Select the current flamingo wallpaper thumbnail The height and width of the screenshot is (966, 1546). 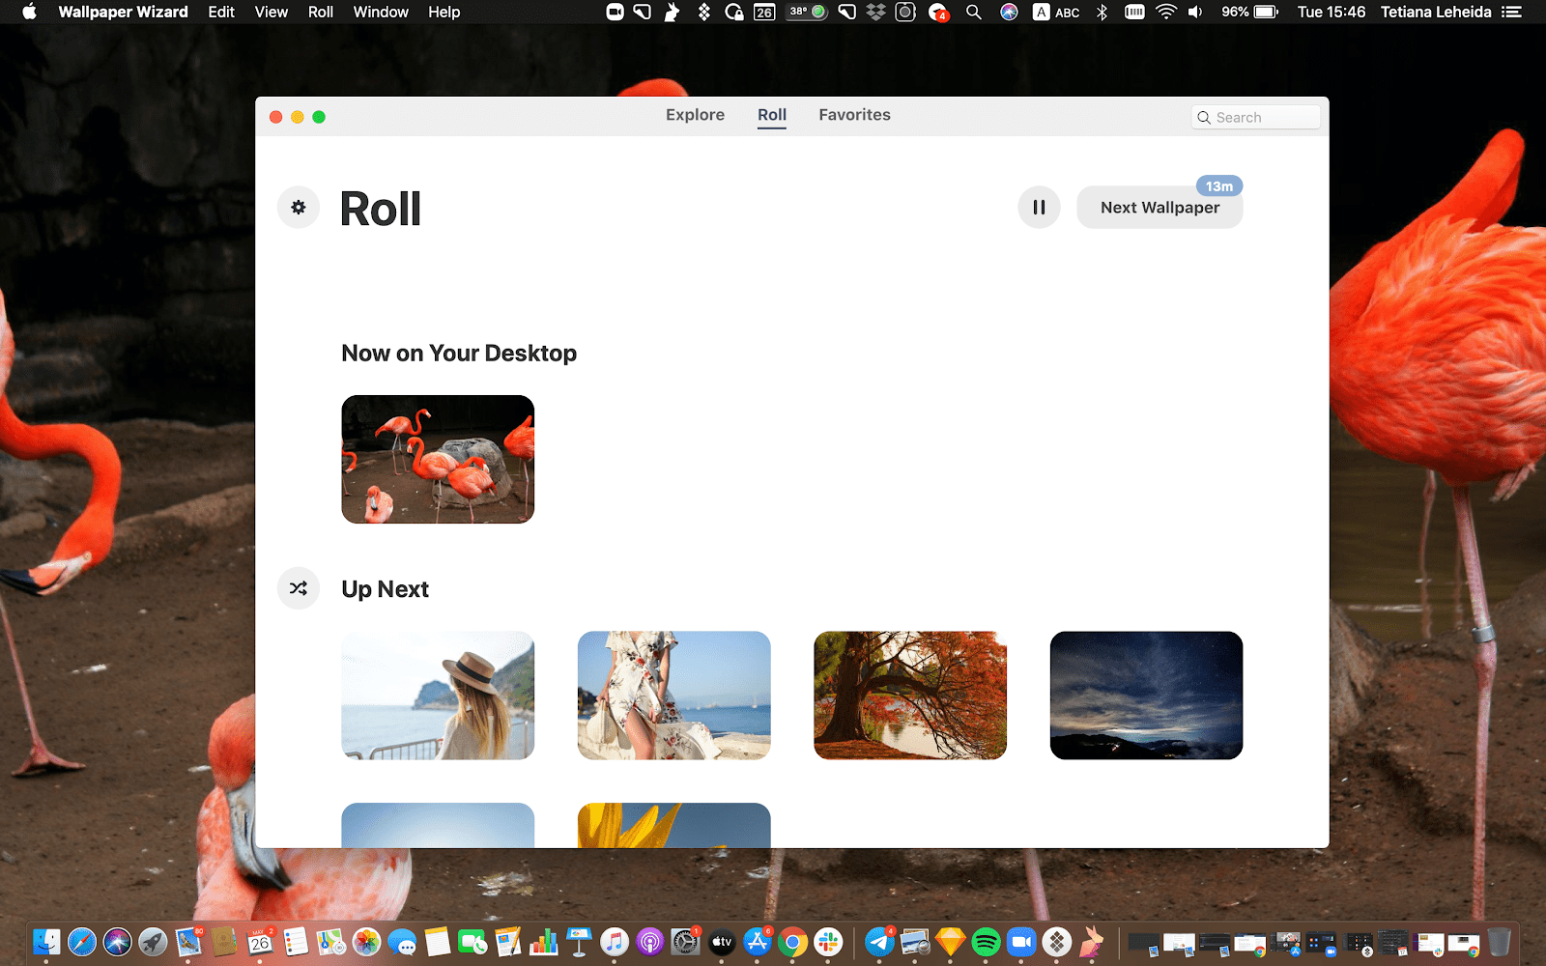click(x=438, y=459)
